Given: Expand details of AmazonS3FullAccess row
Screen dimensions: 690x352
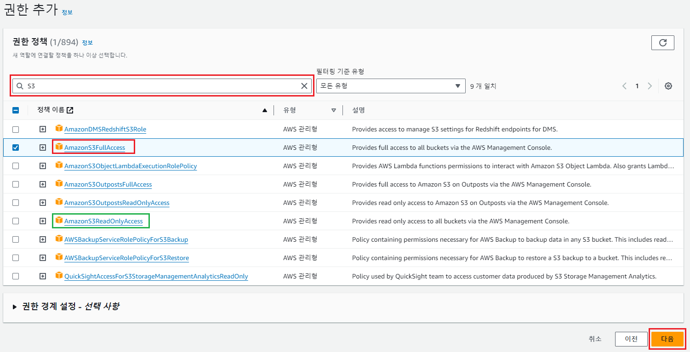Looking at the screenshot, I should (x=43, y=148).
